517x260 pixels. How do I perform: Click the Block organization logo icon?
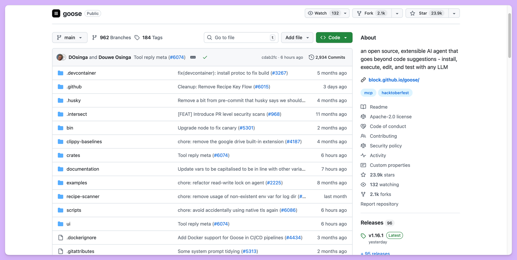(x=56, y=13)
